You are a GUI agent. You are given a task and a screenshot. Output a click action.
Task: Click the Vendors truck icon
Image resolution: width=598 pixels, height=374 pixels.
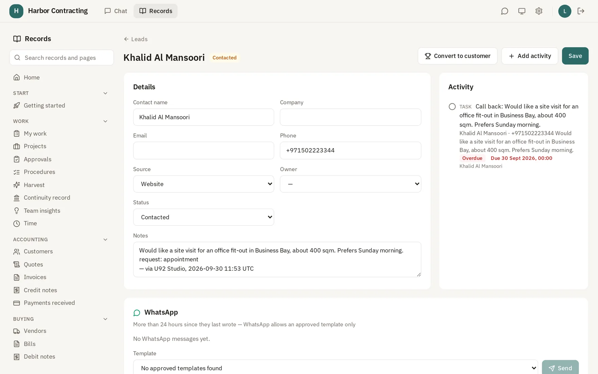point(17,331)
